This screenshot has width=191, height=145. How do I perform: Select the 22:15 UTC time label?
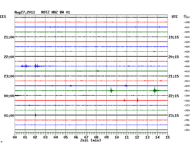(174, 96)
